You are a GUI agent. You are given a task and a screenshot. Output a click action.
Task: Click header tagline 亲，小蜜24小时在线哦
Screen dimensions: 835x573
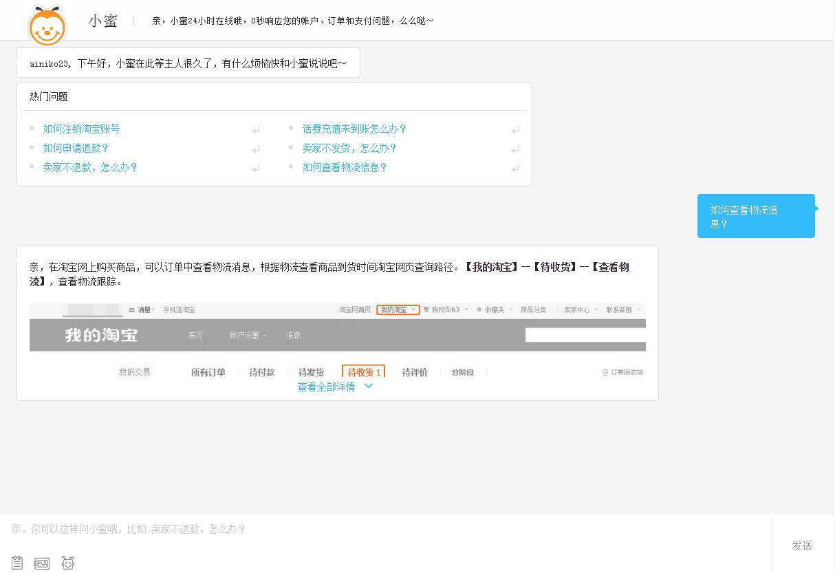click(x=293, y=21)
